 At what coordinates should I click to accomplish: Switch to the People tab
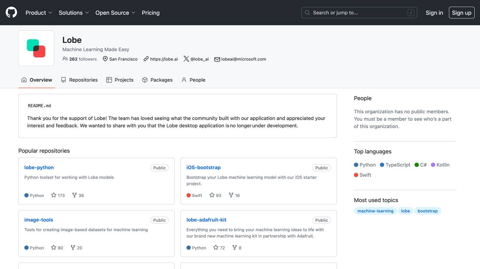(193, 80)
